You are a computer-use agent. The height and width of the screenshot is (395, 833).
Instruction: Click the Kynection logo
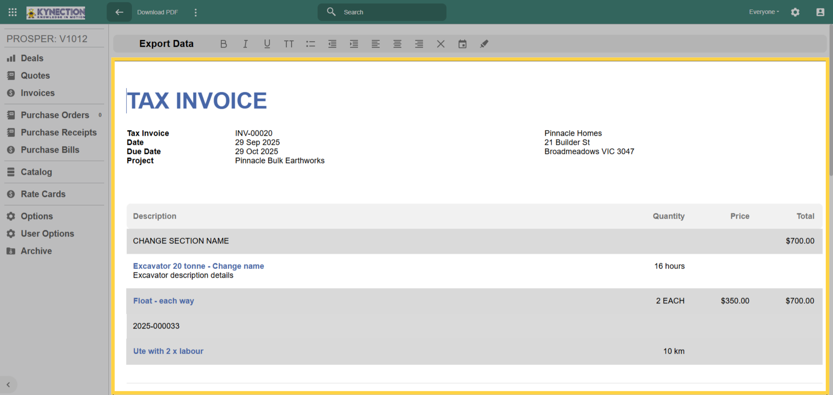pos(56,13)
